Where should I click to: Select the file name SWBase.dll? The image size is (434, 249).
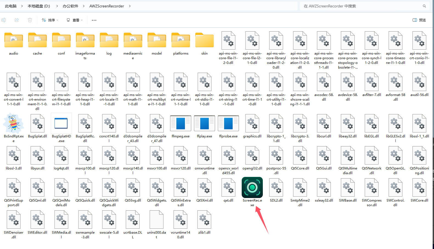pyautogui.click(x=348, y=200)
